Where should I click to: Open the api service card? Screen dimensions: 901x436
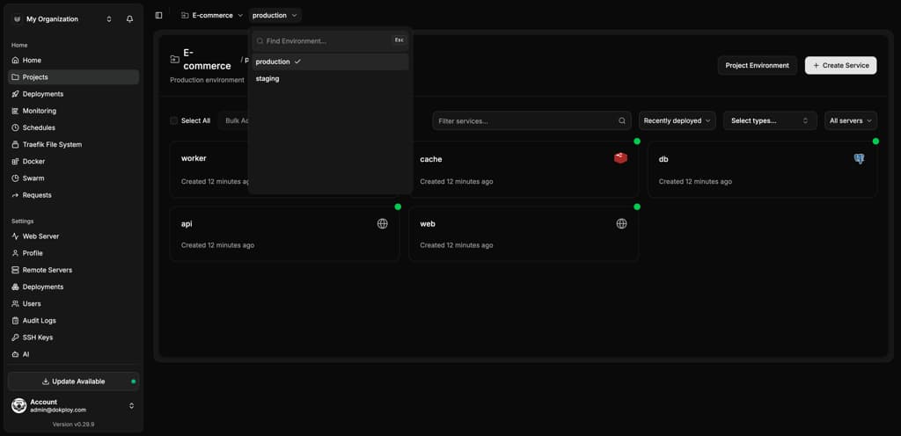284,234
